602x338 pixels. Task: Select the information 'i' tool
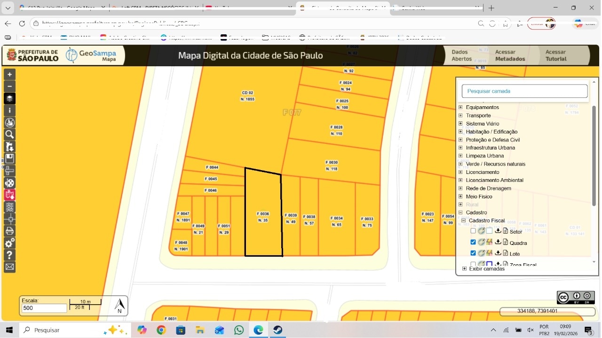(9, 110)
